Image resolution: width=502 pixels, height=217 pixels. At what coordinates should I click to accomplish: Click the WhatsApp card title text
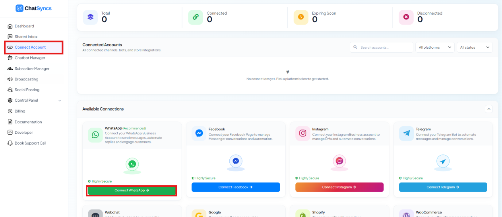click(113, 128)
